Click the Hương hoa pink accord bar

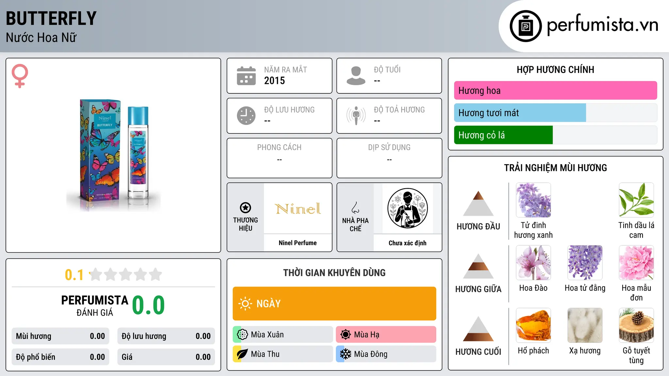click(555, 90)
